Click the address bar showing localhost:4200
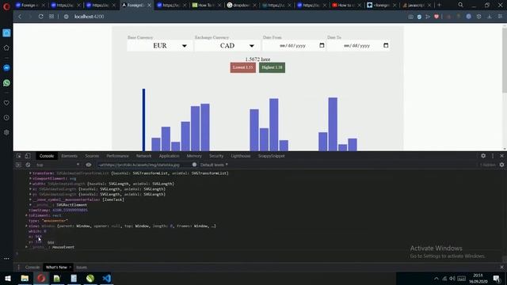Screen dimensions: 507x285 point(89,17)
